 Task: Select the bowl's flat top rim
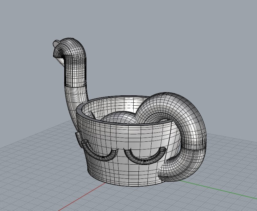(79, 110)
